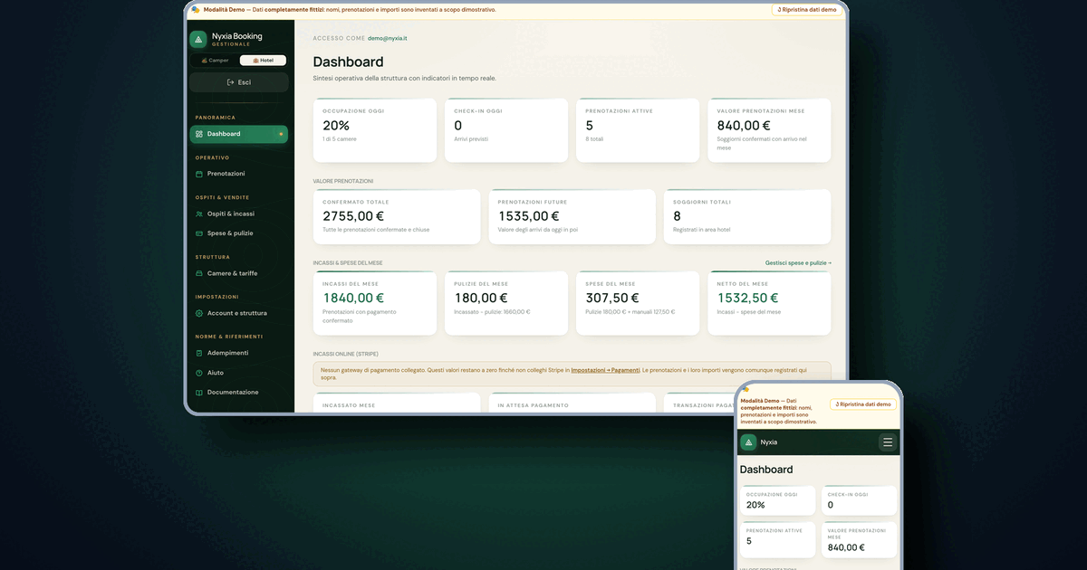
Task: Switch to Camper mode in the sidebar toggle
Action: [216, 61]
